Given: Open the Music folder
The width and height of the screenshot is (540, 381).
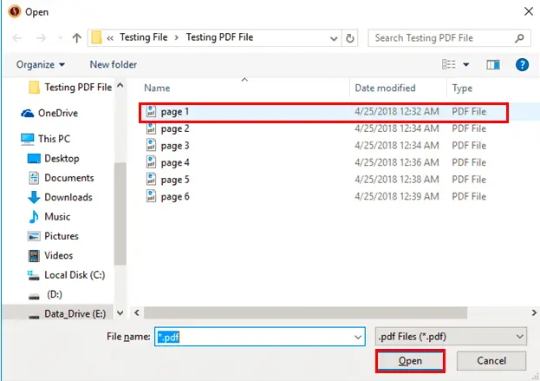Looking at the screenshot, I should (x=49, y=216).
